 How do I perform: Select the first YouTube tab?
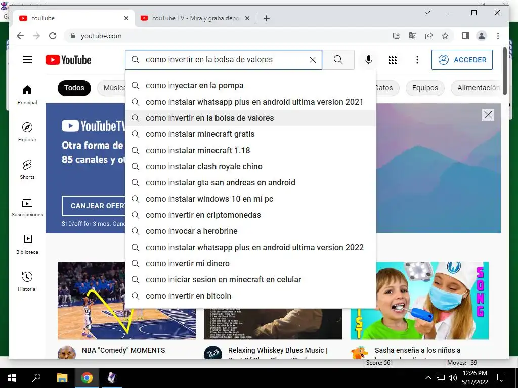click(x=73, y=18)
